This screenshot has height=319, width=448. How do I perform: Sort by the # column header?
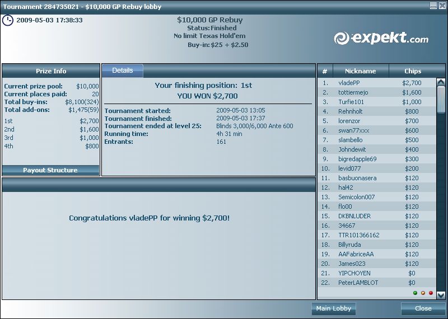point(325,71)
